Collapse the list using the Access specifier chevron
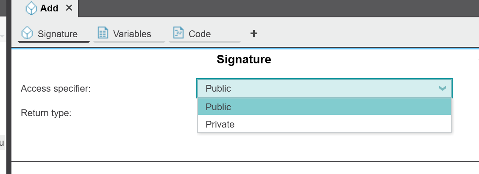Viewport: 479px width, 174px height. [x=443, y=89]
